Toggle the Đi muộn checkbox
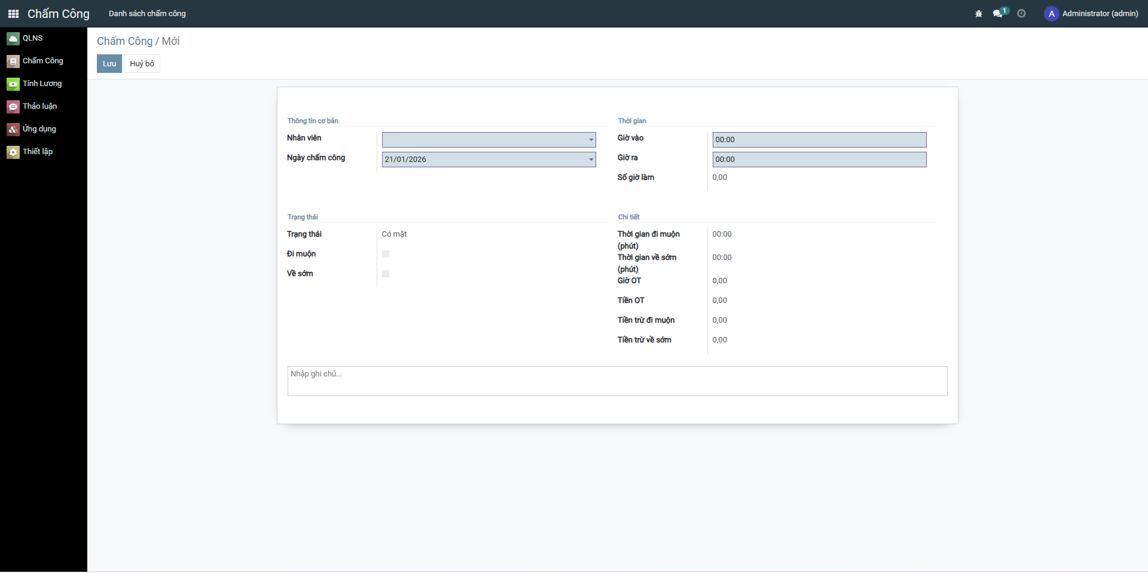The width and height of the screenshot is (1148, 573). tap(386, 254)
